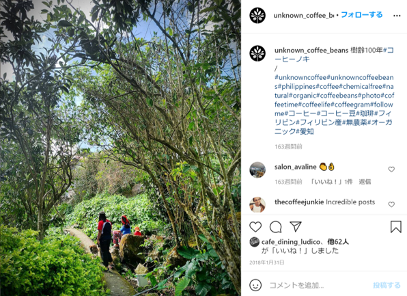Open salon_avaline's profile picture
Image resolution: width=407 pixels, height=296 pixels.
[257, 170]
